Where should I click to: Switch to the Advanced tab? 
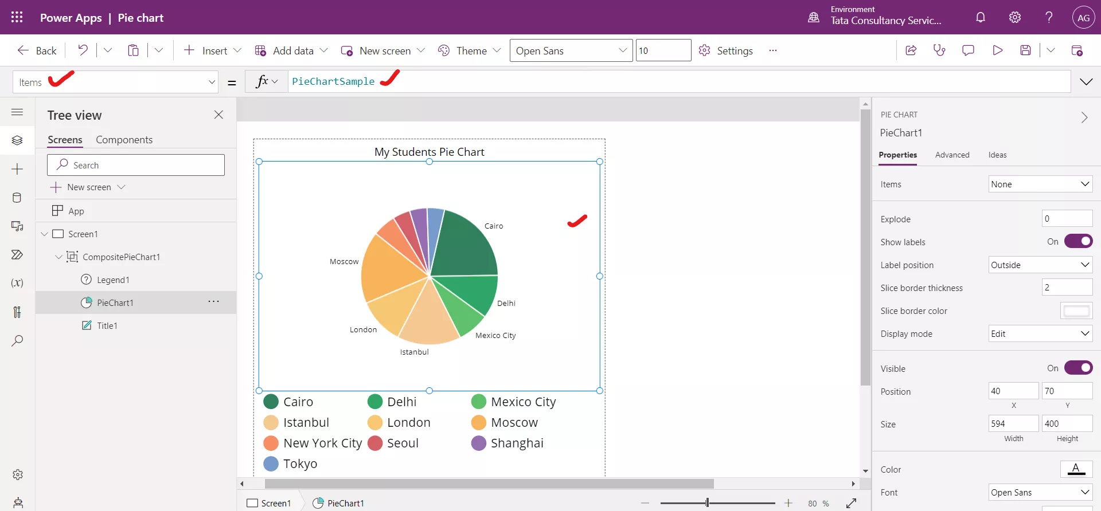pos(952,155)
